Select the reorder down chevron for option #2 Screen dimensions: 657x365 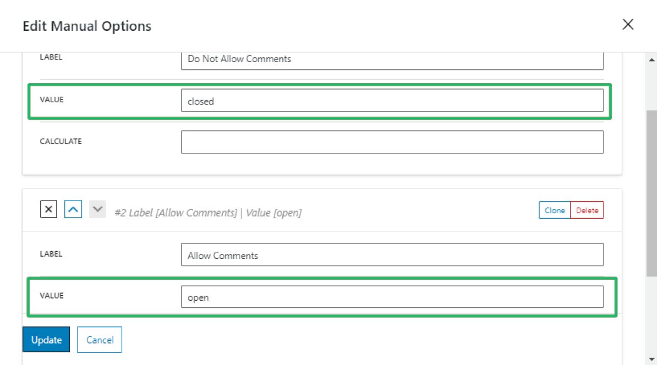(97, 209)
